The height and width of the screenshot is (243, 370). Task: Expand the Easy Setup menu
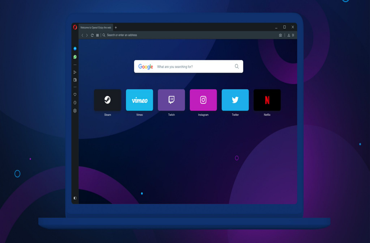(293, 35)
